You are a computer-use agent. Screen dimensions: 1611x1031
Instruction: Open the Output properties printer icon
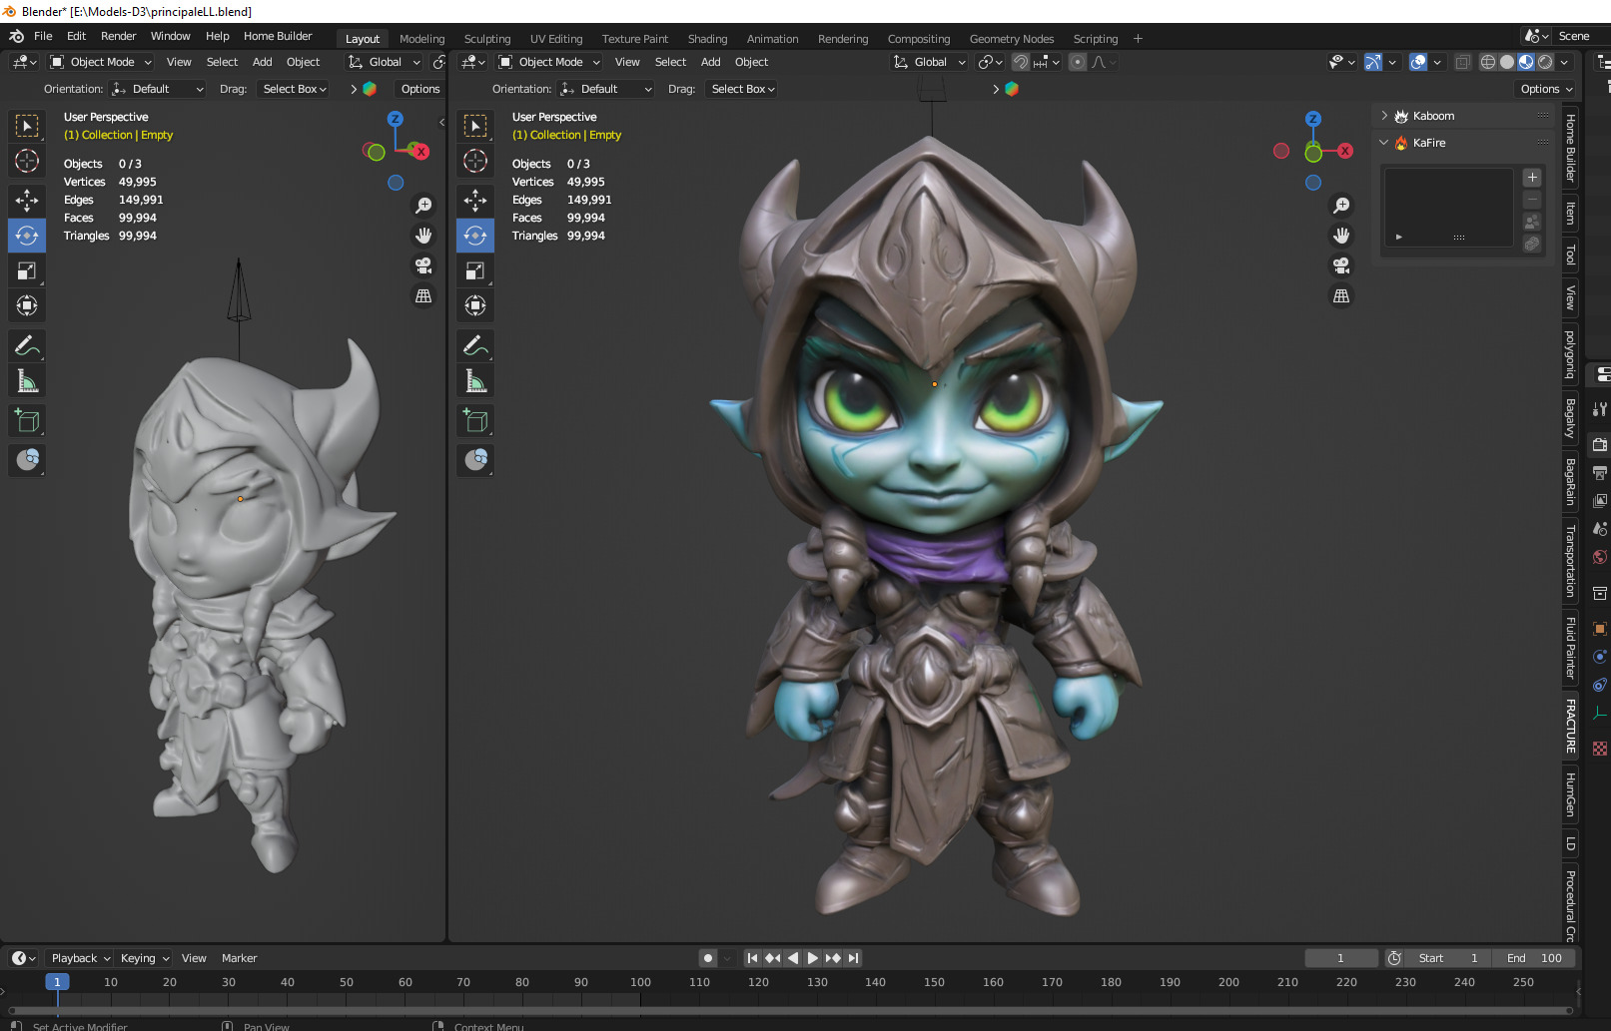(x=1600, y=472)
